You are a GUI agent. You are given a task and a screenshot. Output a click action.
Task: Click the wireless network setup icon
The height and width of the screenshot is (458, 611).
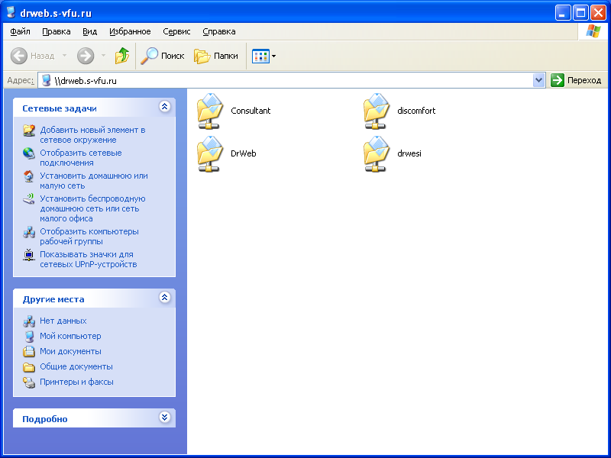[29, 199]
